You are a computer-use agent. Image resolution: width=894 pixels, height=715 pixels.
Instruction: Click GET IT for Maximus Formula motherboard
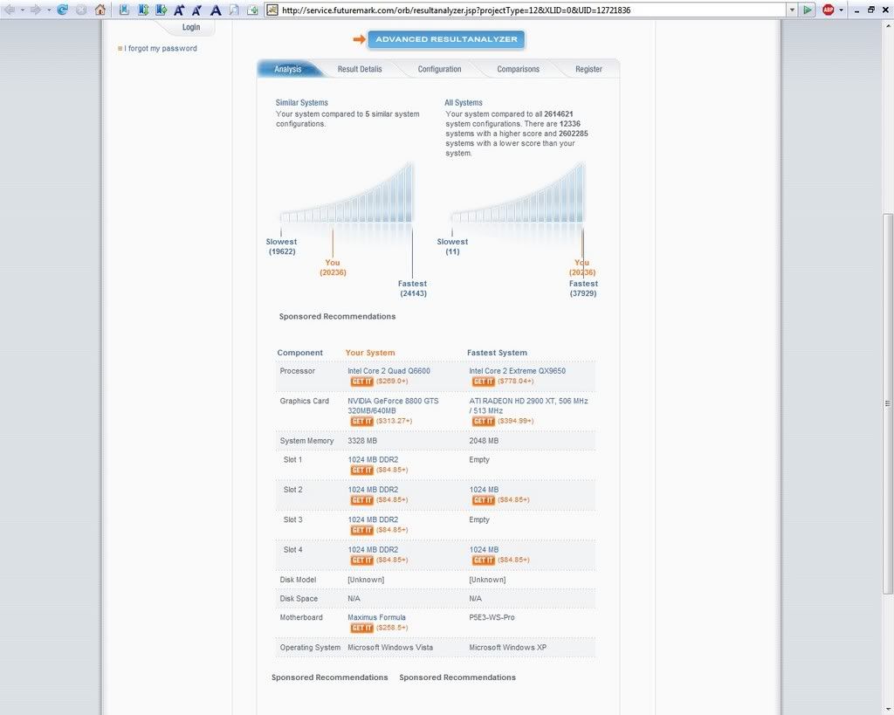[361, 628]
